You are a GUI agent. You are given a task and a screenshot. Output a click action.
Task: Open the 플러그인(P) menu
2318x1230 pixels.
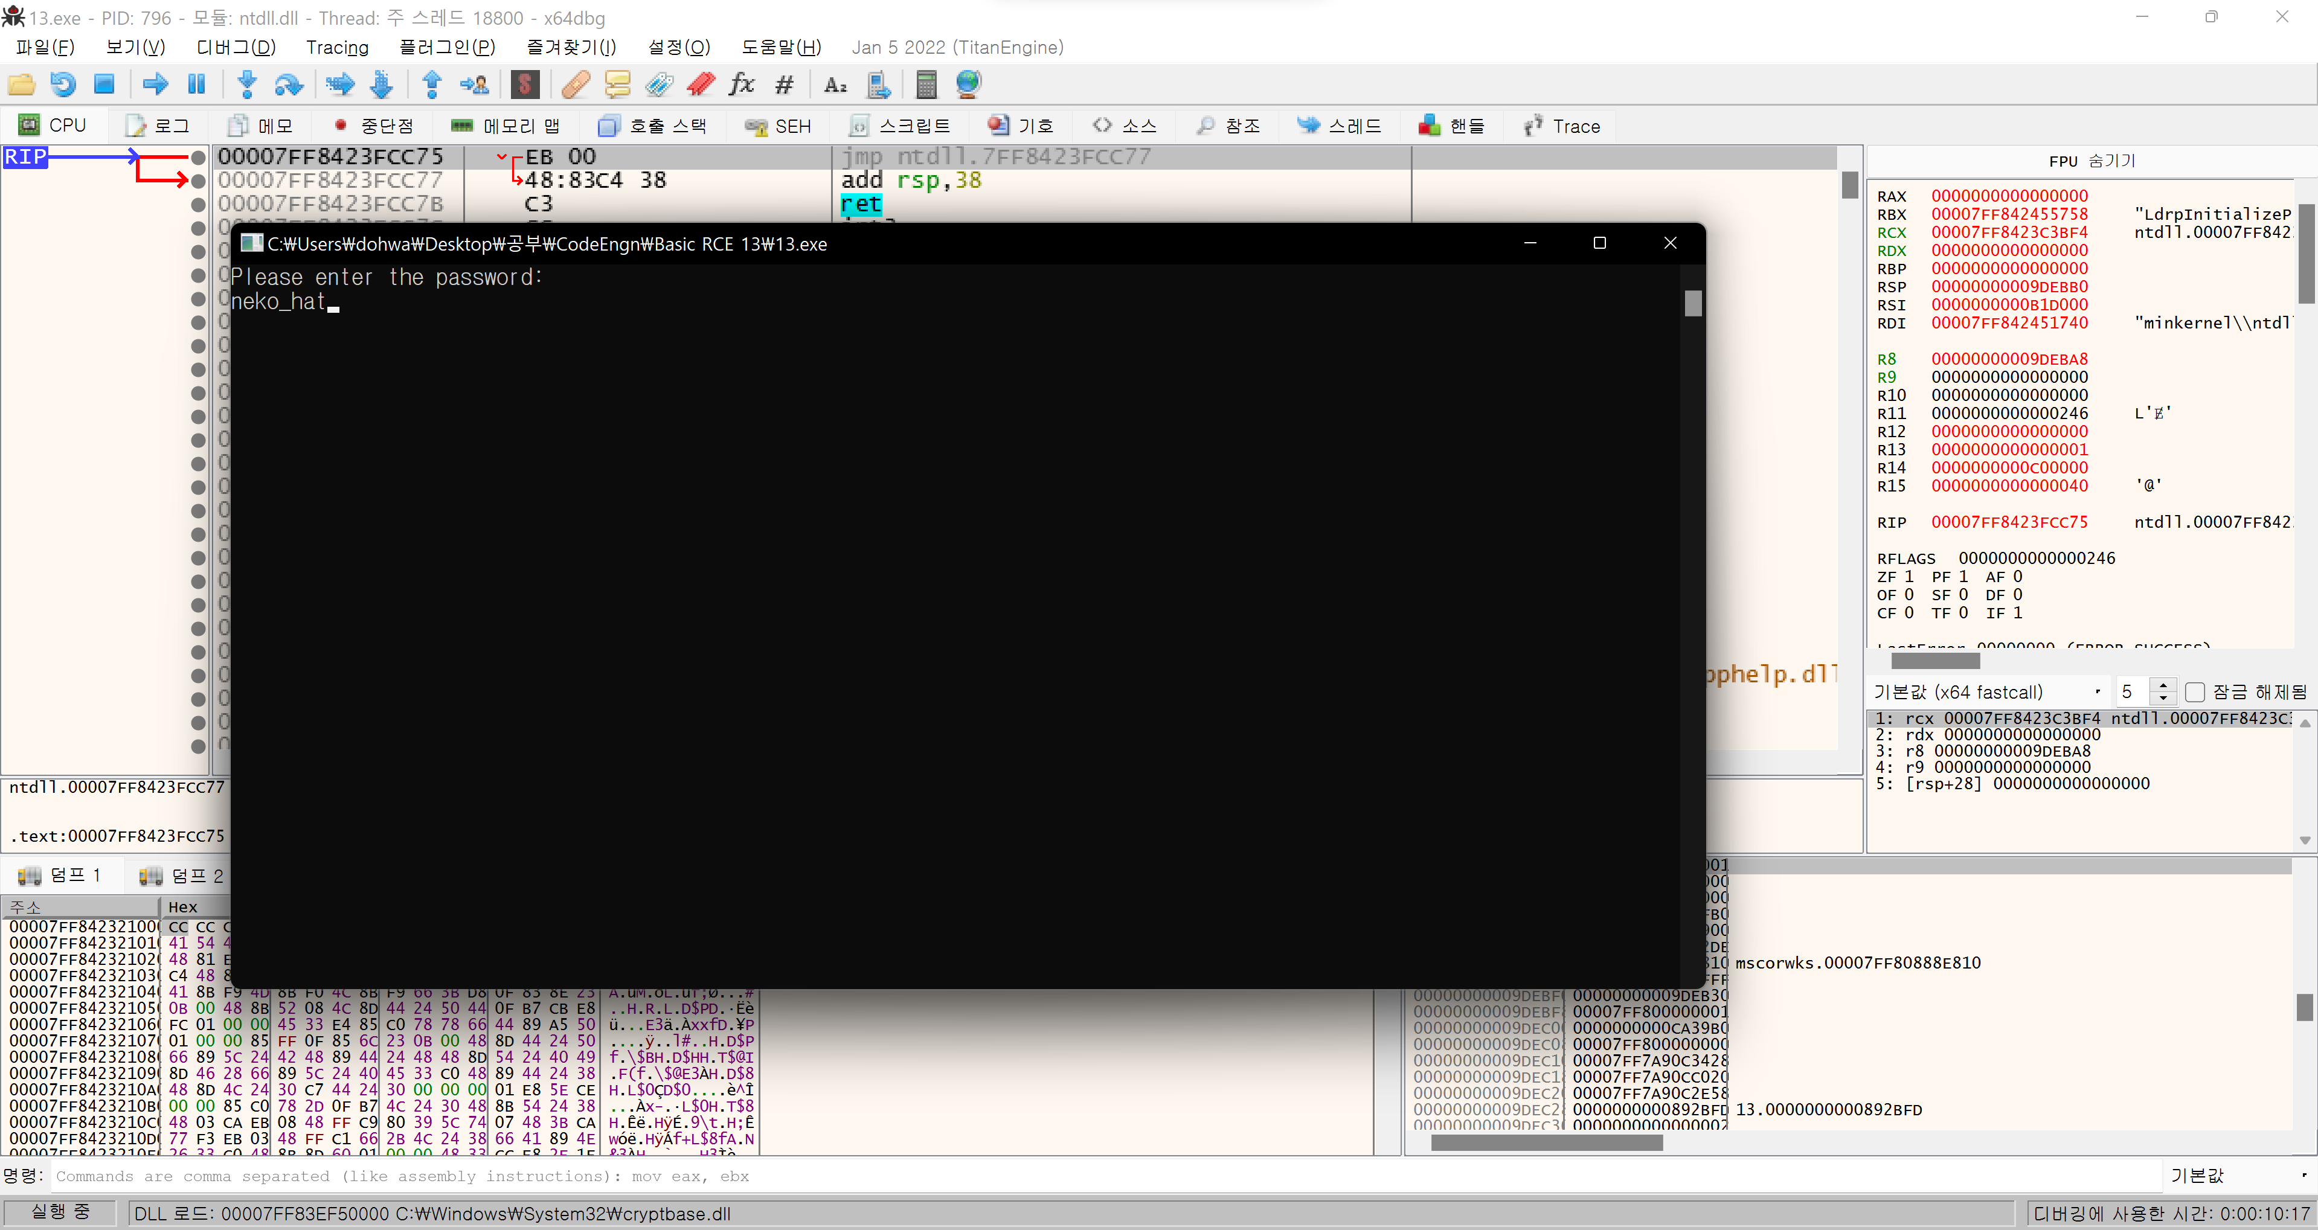[x=447, y=46]
